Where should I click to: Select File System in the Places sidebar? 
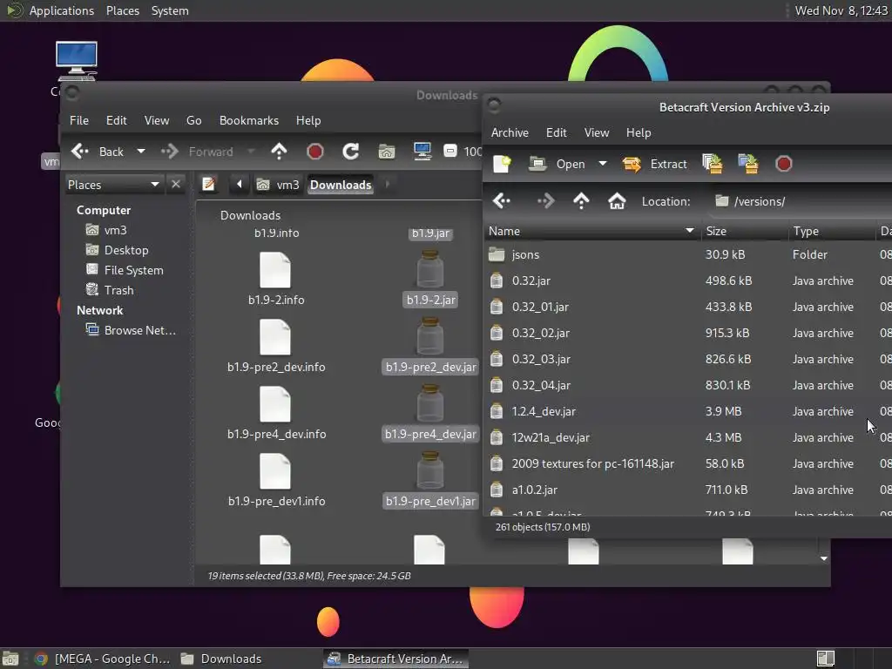tap(124, 270)
